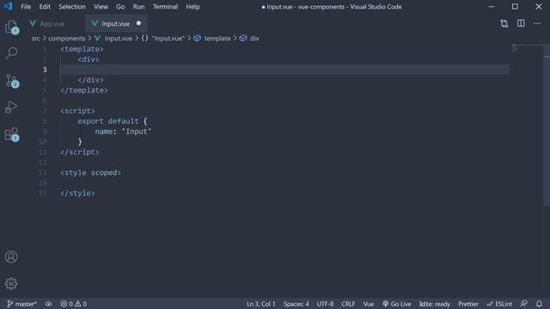Open the Edit menu
Screen dimensions: 550x309
(45, 7)
